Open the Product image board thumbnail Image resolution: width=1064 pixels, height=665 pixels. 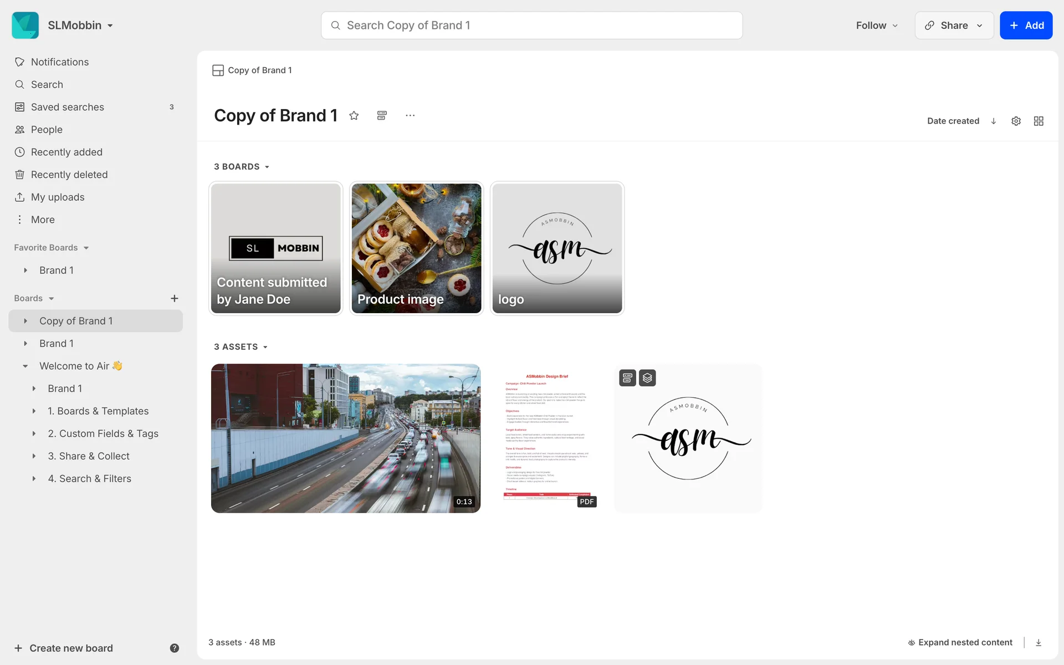coord(416,248)
